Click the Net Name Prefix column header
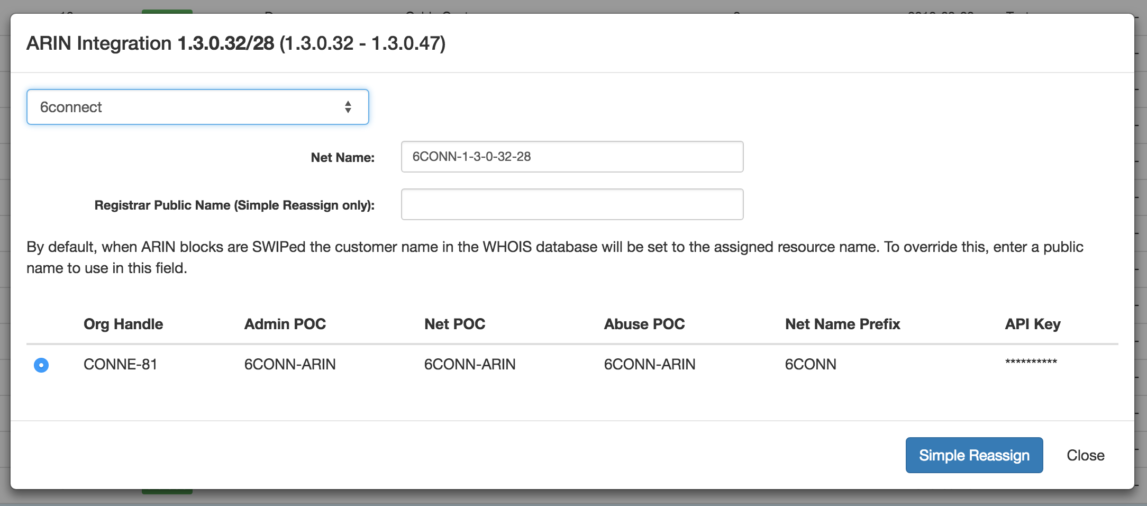The height and width of the screenshot is (506, 1147). (x=843, y=324)
